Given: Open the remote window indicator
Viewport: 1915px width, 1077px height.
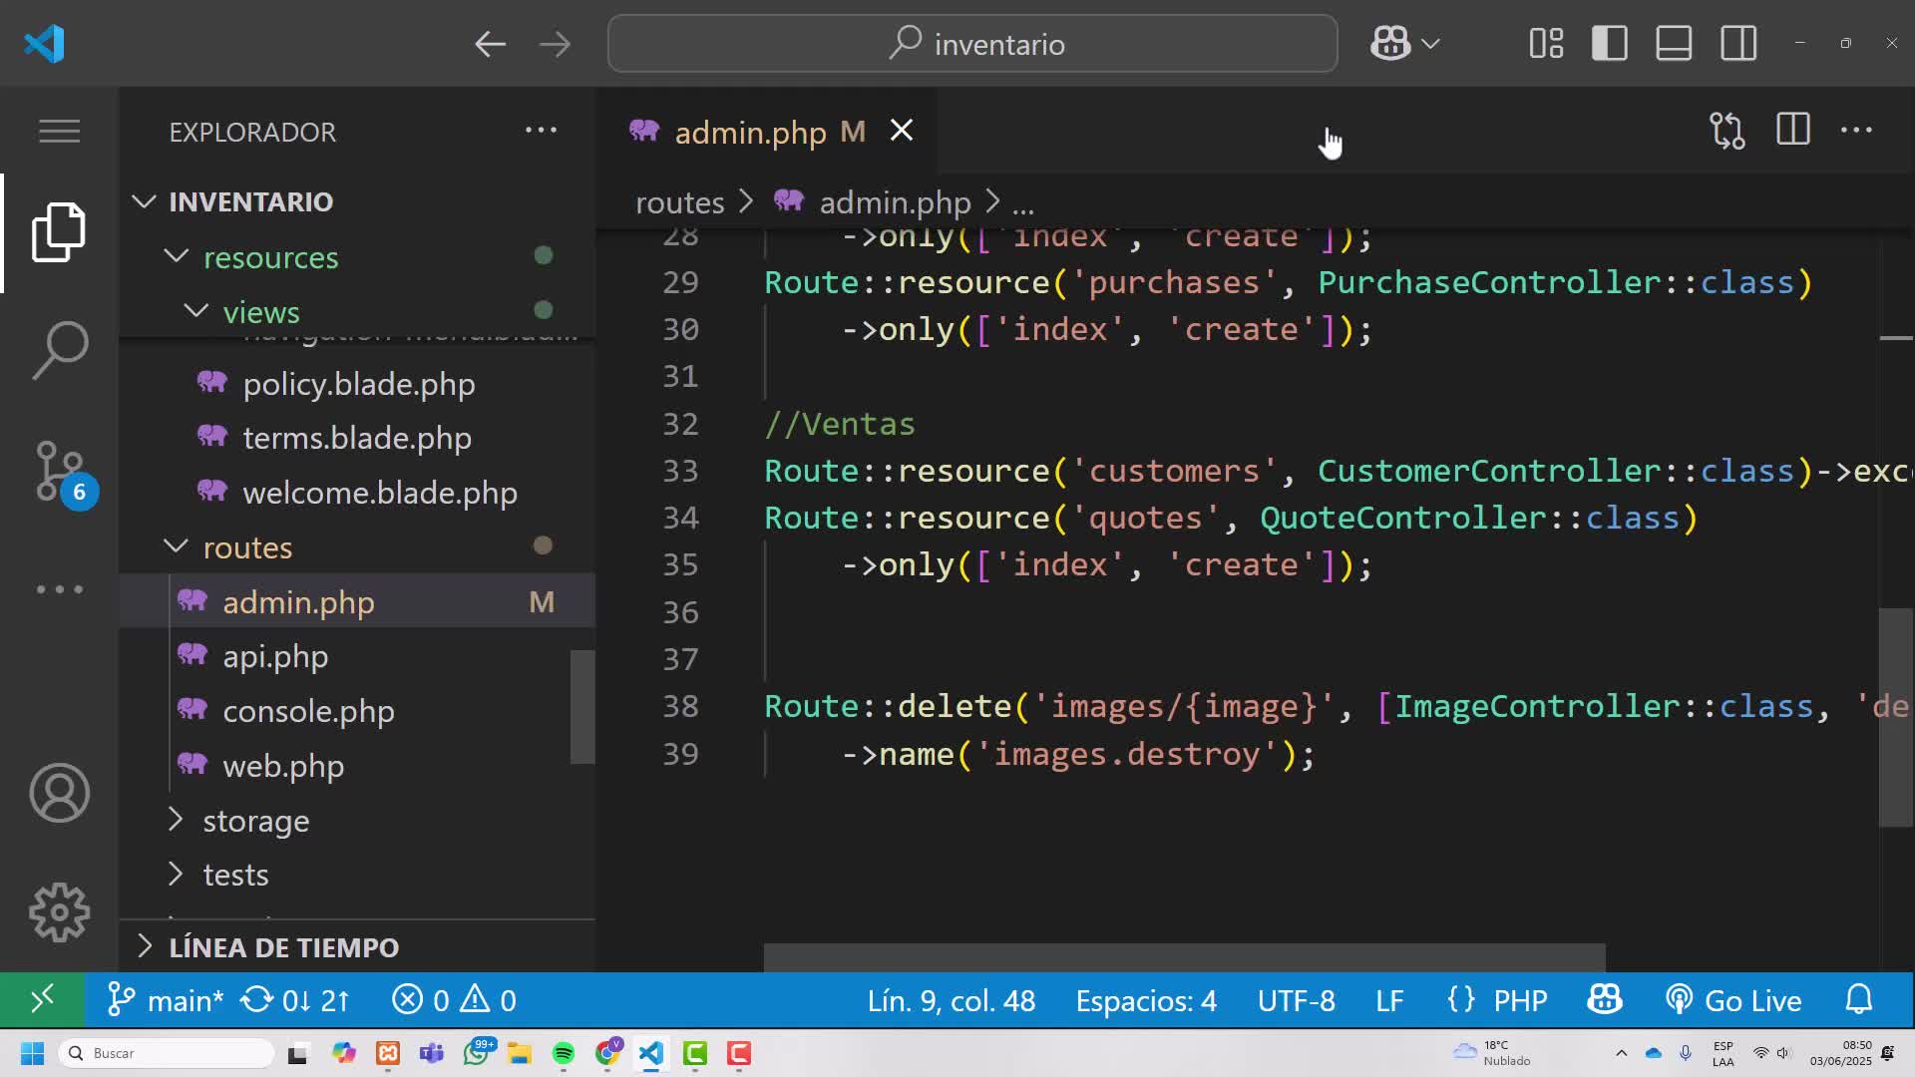Looking at the screenshot, I should pyautogui.click(x=42, y=999).
